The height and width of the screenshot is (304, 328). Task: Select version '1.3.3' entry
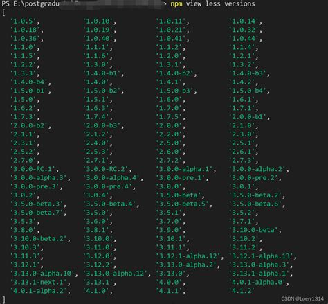pos(23,73)
